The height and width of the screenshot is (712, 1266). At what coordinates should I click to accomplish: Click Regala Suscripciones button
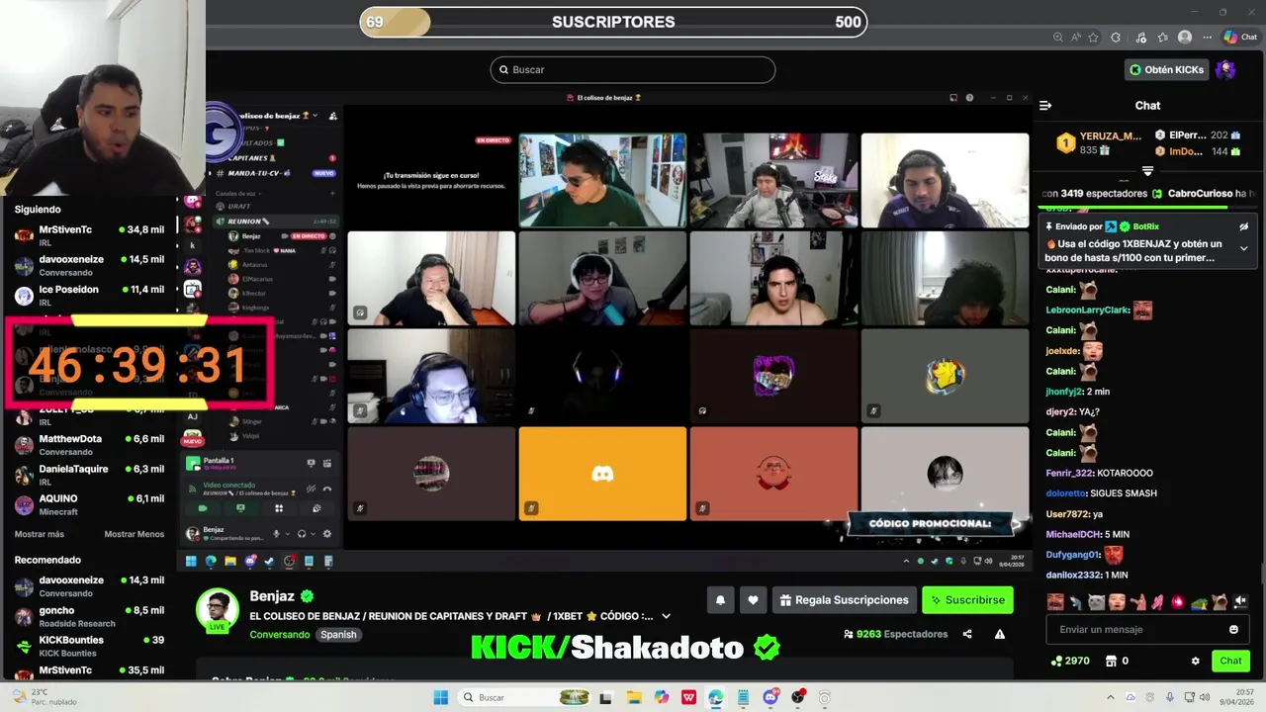(x=844, y=599)
